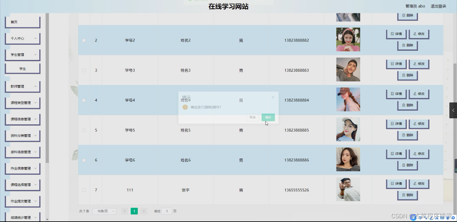Click the 删除 delete icon for 学号6
This screenshot has height=222, width=457.
coord(407,165)
